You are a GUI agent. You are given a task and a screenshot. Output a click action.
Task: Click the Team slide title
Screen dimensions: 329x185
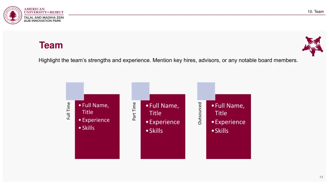[x=51, y=45]
